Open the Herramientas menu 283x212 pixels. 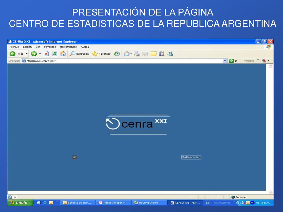pyautogui.click(x=68, y=47)
